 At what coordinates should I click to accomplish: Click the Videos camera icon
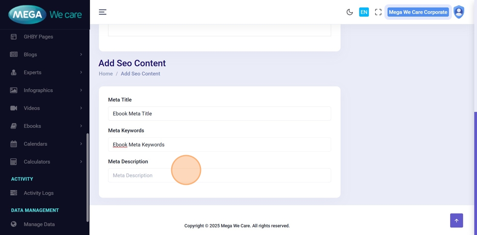click(14, 108)
